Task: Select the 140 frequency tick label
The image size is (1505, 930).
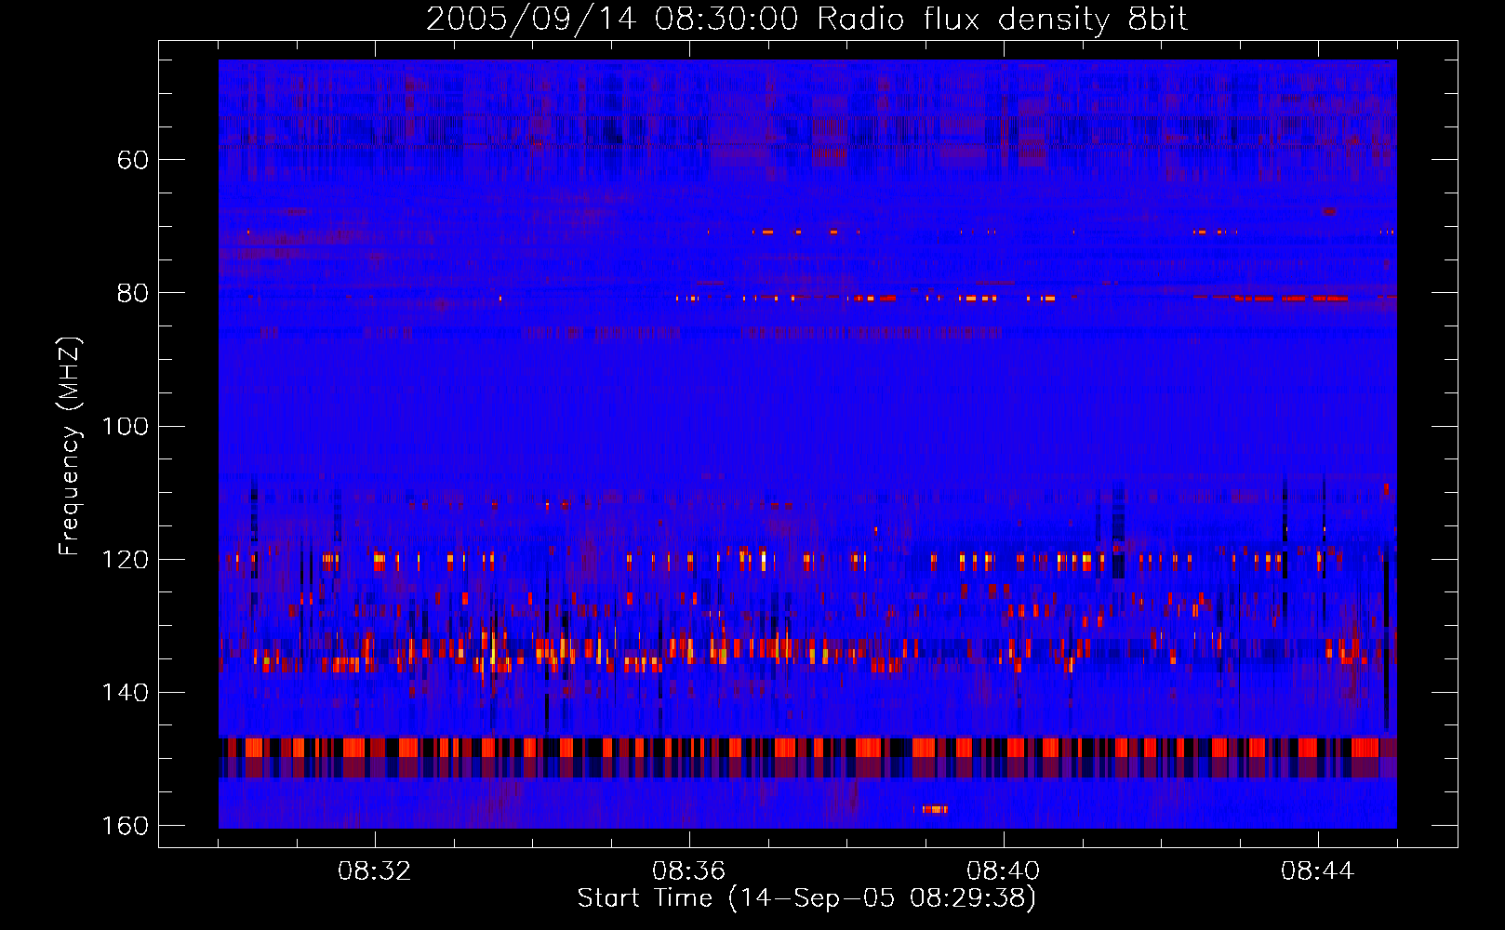Action: [x=126, y=693]
